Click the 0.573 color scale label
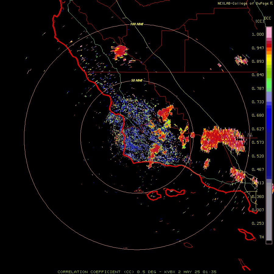This screenshot has height=274, width=274. 258,142
